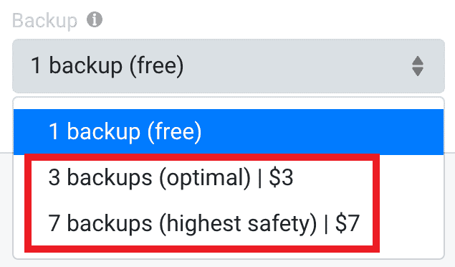
Task: Select the highlighted '1 backup (free)' option
Action: point(229,132)
